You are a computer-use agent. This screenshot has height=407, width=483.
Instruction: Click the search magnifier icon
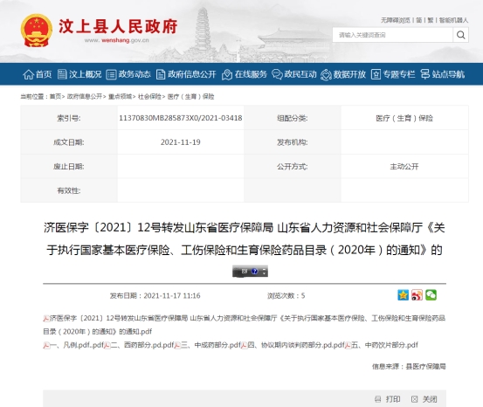point(461,35)
